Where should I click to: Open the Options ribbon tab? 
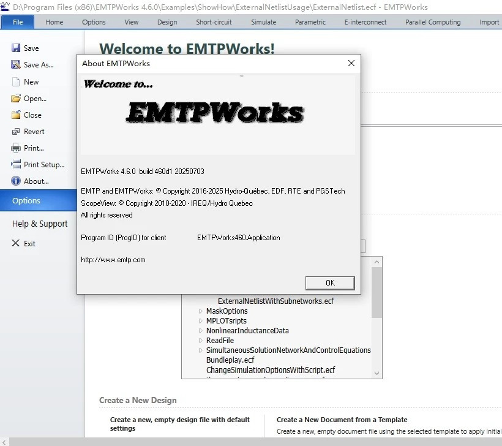tap(94, 22)
